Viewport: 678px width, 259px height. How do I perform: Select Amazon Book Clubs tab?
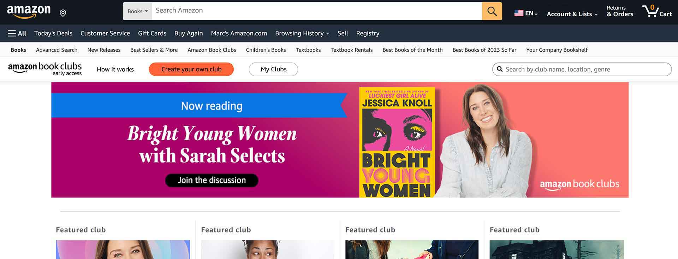pyautogui.click(x=212, y=50)
